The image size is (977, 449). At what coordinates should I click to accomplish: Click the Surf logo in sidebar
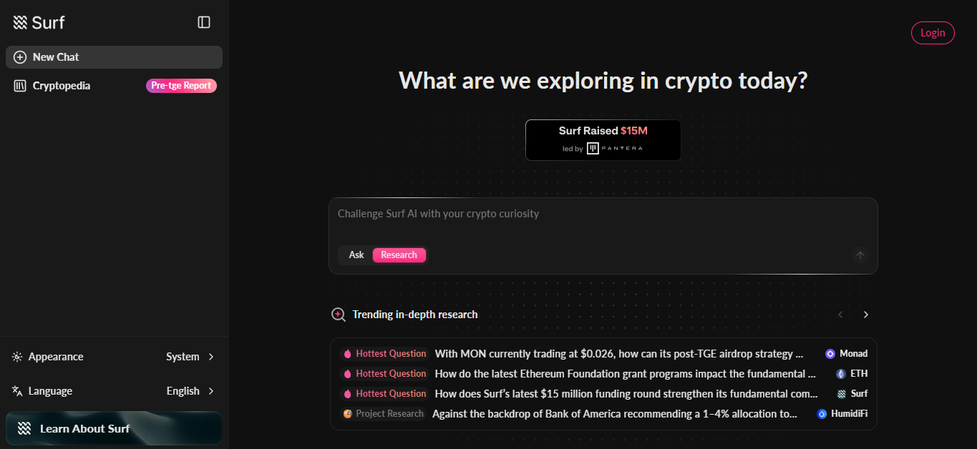click(x=39, y=23)
